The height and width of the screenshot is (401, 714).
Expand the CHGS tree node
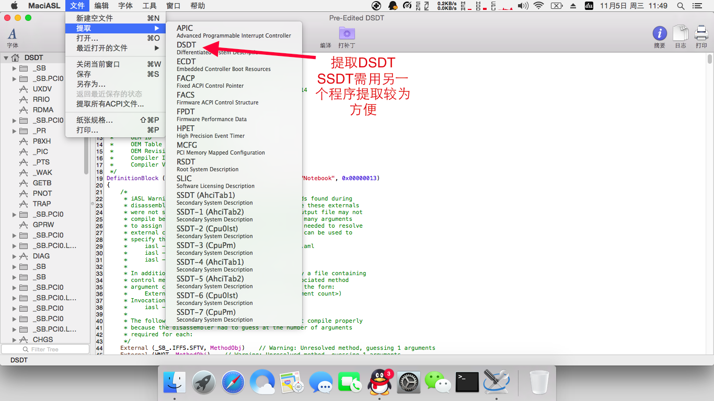(14, 339)
